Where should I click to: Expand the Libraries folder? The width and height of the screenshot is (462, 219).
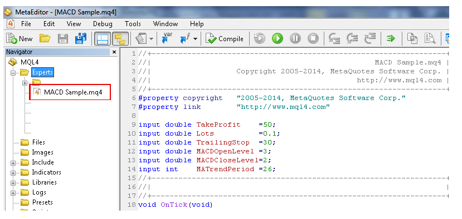click(13, 183)
